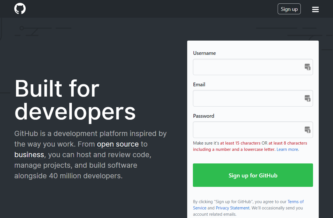The width and height of the screenshot is (333, 218).
Task: Submit with Sign up for GitHub button
Action: [253, 175]
